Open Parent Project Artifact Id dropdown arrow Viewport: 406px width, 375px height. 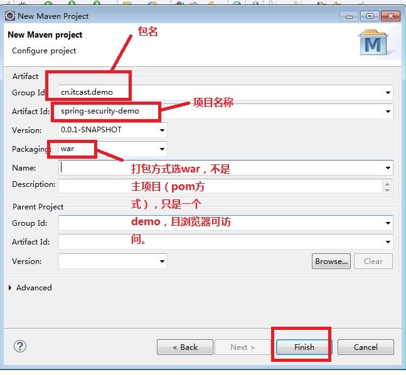pyautogui.click(x=388, y=242)
